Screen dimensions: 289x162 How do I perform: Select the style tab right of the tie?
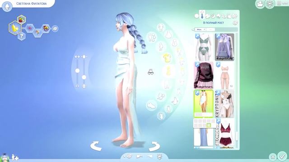(x=208, y=16)
